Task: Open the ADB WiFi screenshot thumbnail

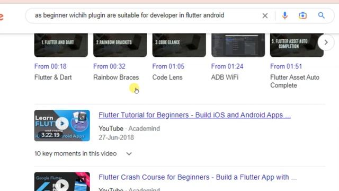Action: (238, 45)
